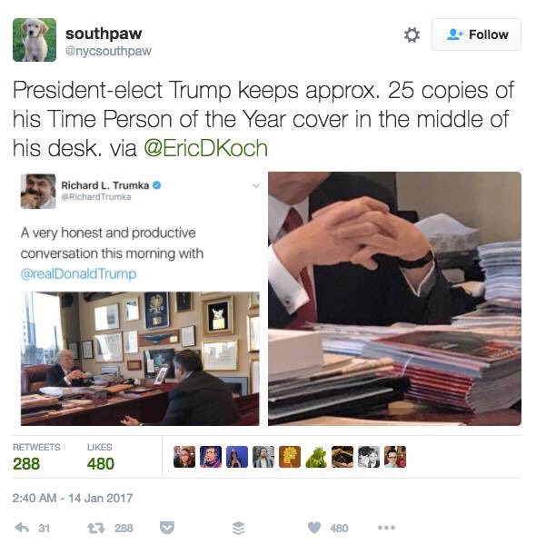Open the stacked magazines photo

tap(394, 299)
